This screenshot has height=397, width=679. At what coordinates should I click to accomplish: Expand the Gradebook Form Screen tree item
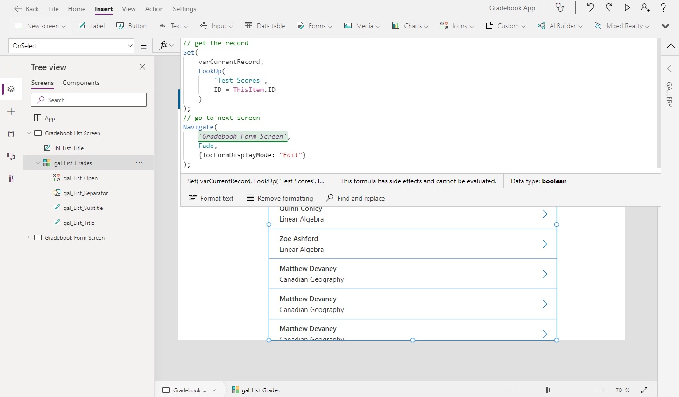tap(28, 237)
